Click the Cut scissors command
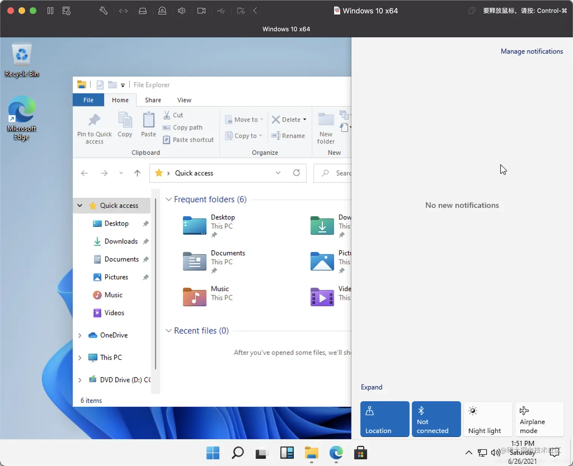Viewport: 573px width, 466px height. tap(173, 115)
